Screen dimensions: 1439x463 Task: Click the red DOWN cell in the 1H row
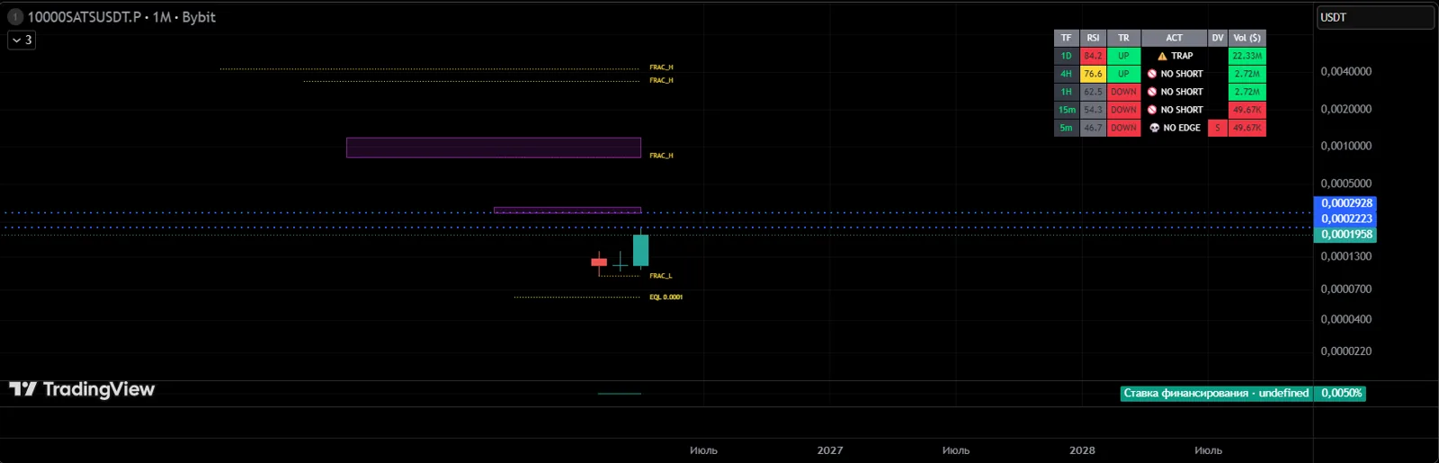point(1123,92)
